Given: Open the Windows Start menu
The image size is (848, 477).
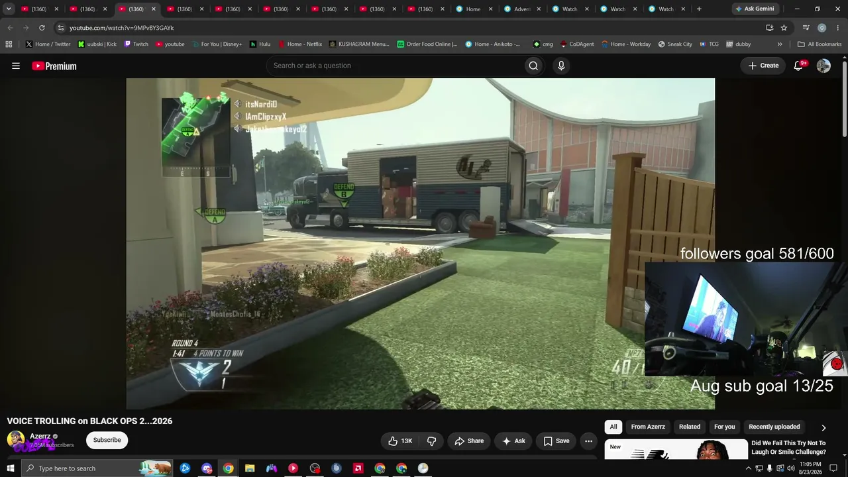Looking at the screenshot, I should click(x=10, y=468).
